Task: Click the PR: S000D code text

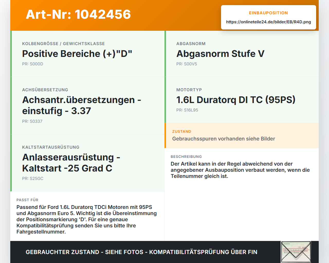Action: coord(33,64)
